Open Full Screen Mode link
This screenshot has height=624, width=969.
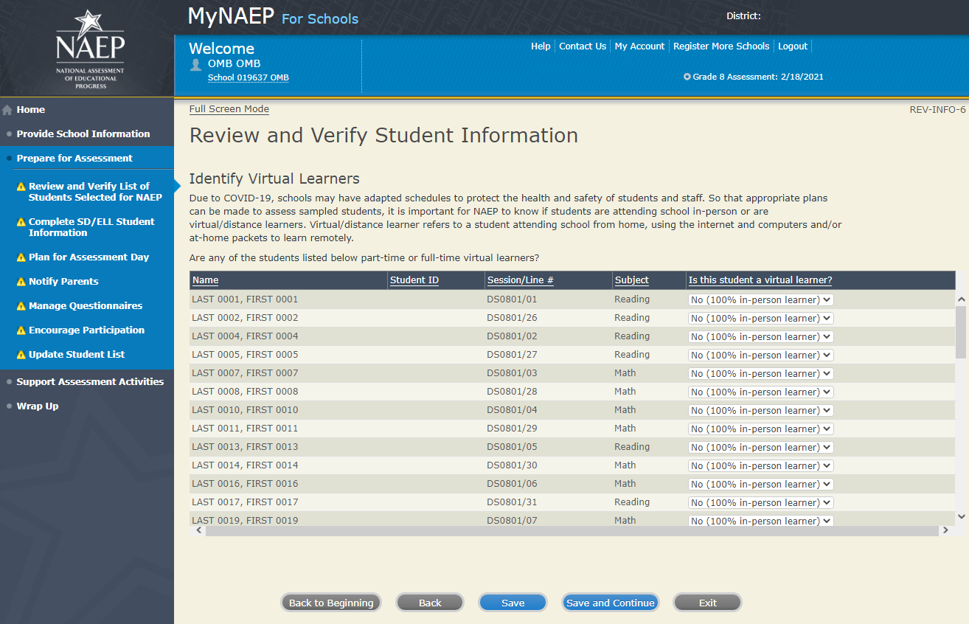click(x=229, y=109)
